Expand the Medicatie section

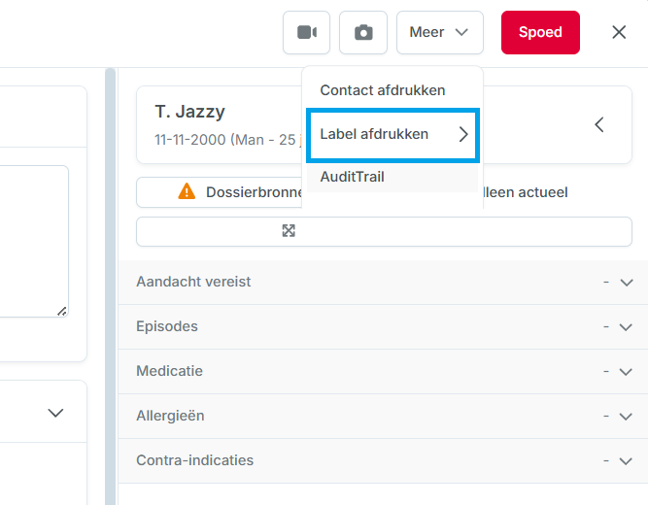[383, 372]
